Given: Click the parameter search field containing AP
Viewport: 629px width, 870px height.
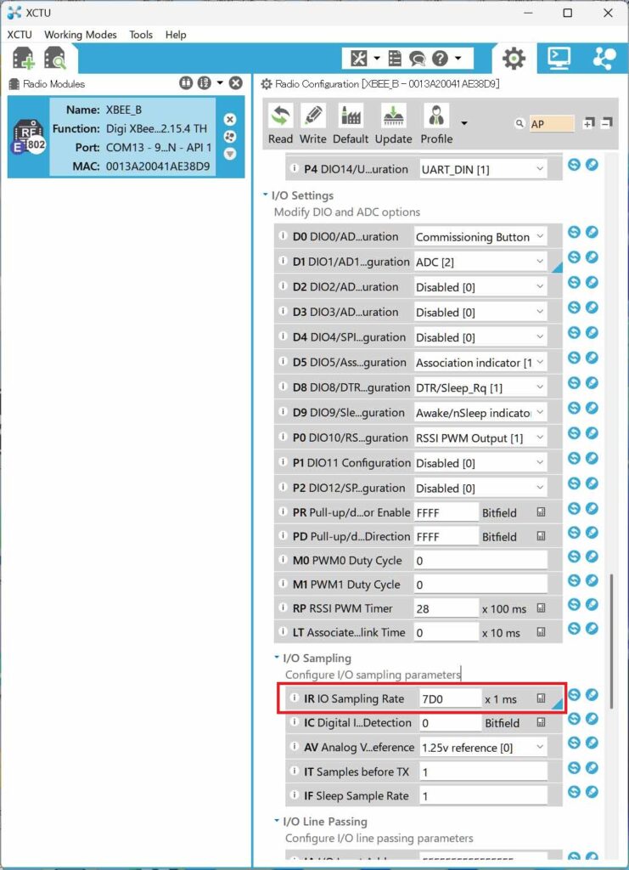Looking at the screenshot, I should (552, 124).
